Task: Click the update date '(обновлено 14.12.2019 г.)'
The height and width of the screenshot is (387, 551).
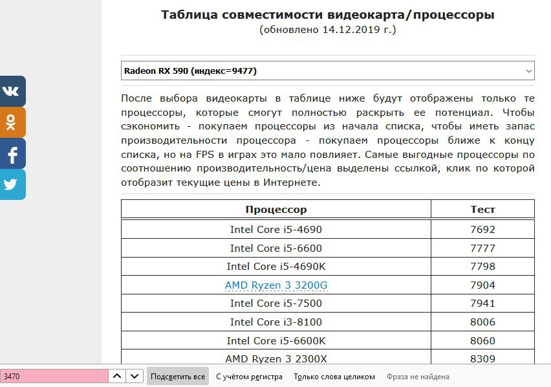Action: click(x=327, y=30)
